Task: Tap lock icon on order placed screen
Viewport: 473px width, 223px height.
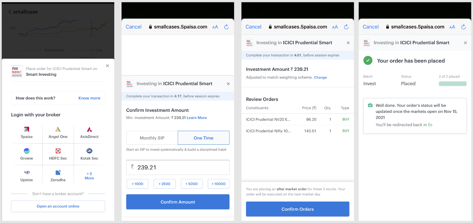Action: point(388,27)
